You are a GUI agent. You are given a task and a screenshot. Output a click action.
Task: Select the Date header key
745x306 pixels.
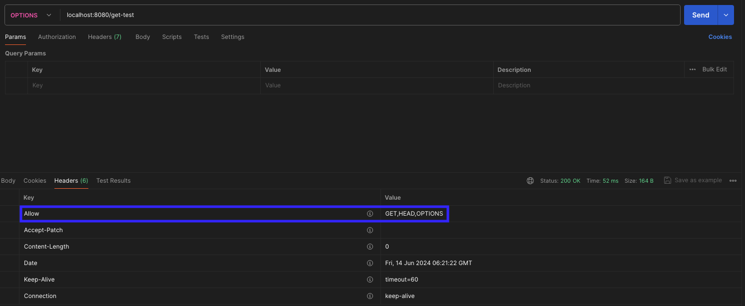[30, 263]
